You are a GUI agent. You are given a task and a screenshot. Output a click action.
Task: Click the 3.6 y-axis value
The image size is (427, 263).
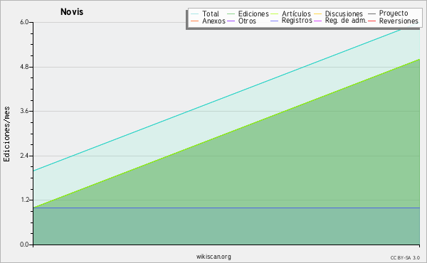[24, 111]
